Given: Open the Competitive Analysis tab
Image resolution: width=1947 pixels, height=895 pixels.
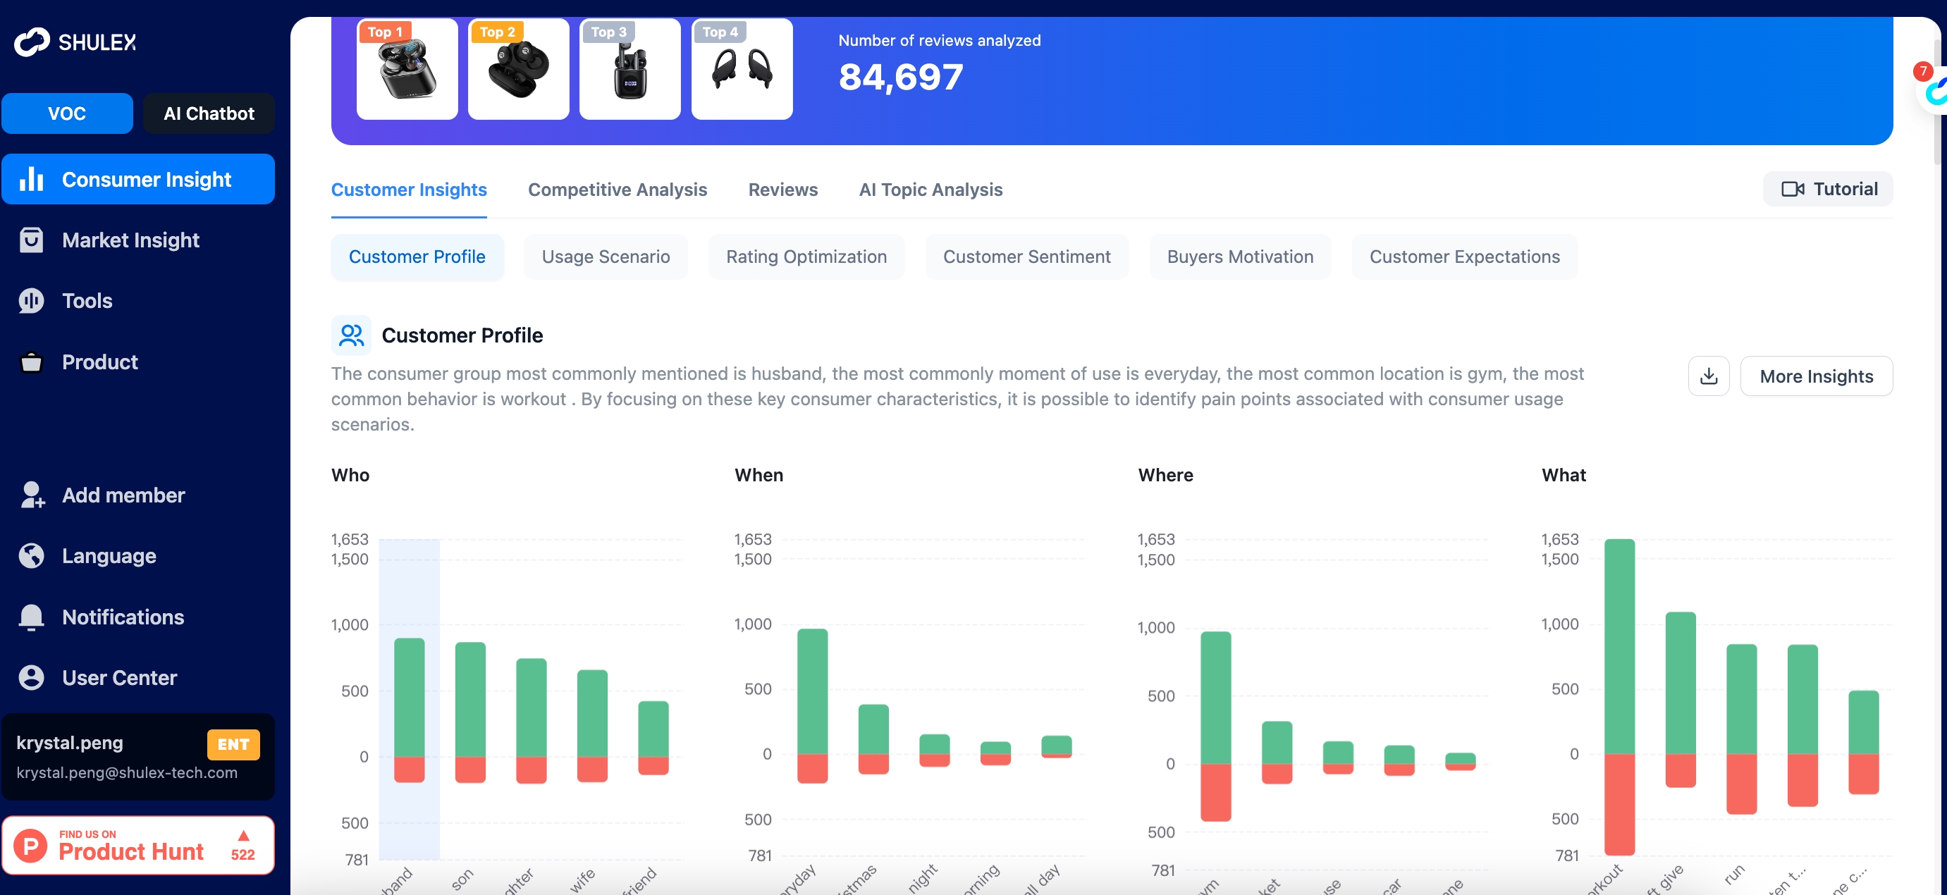Looking at the screenshot, I should coord(617,190).
